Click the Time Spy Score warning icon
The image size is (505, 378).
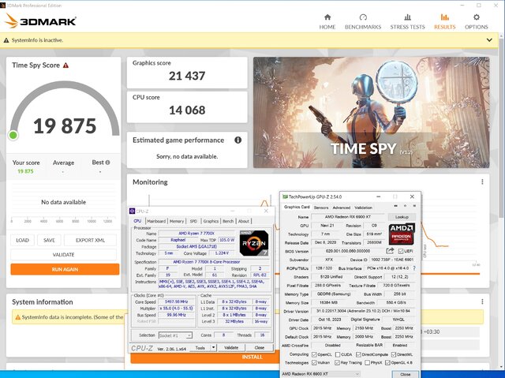(x=65, y=65)
